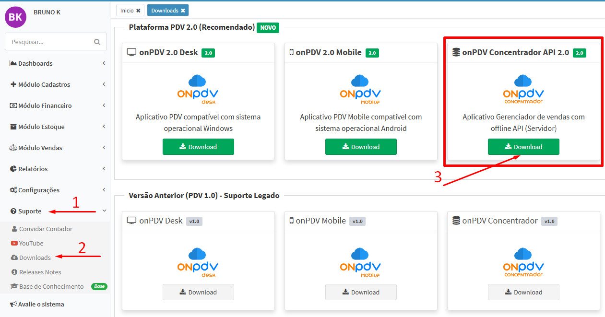Expand the Módulo Estoque chevron
The width and height of the screenshot is (605, 317).
tap(104, 127)
